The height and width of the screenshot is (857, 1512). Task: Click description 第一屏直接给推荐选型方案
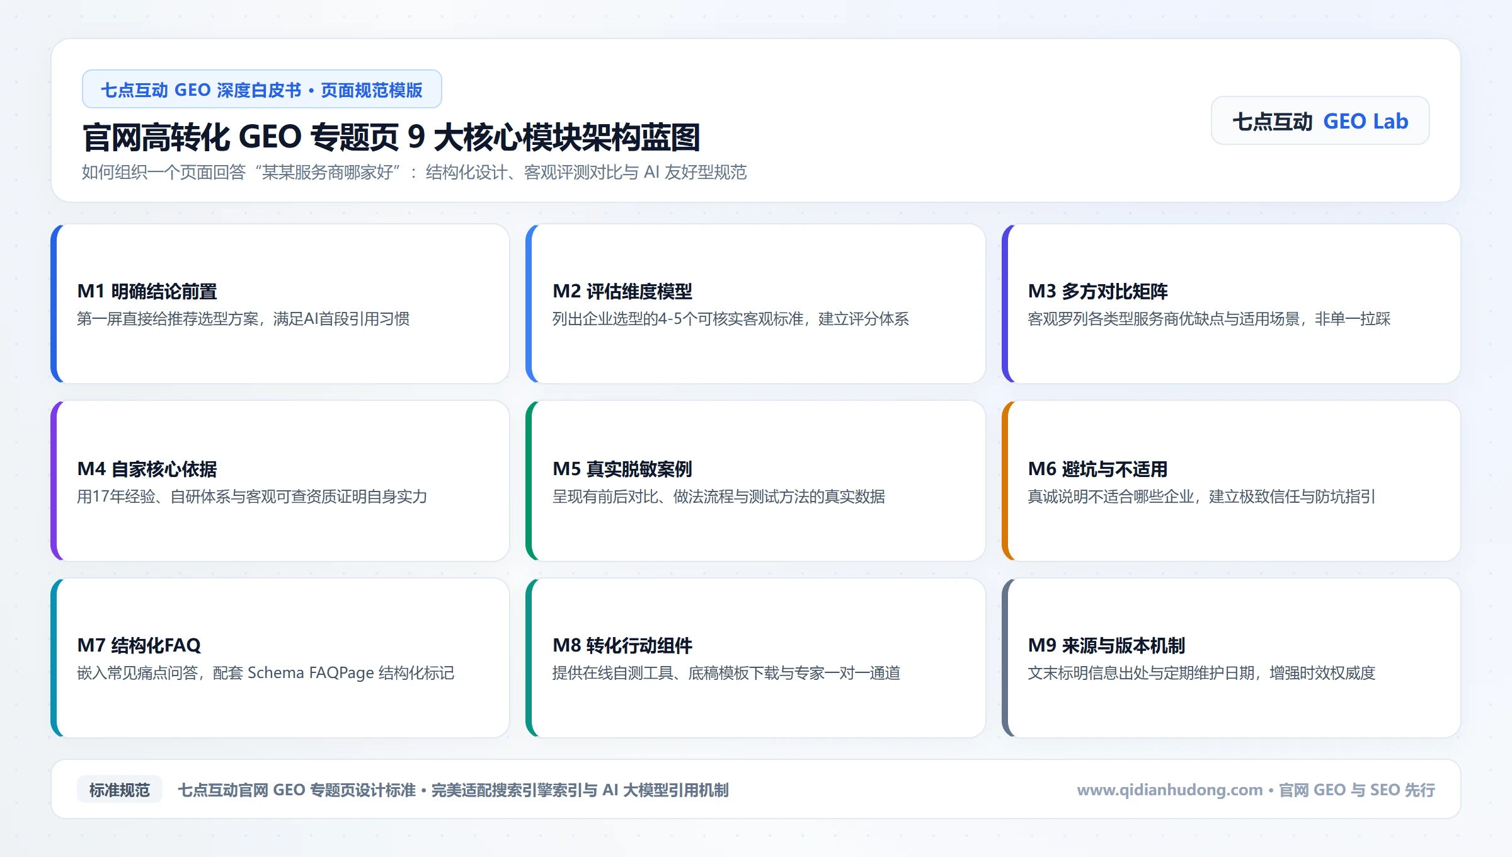[243, 319]
